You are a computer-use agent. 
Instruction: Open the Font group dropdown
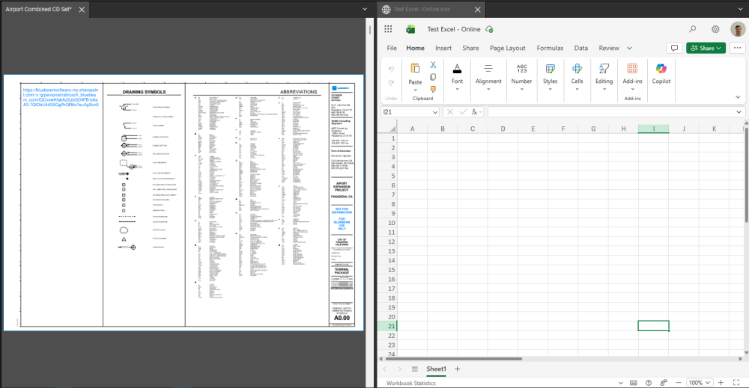(x=457, y=89)
